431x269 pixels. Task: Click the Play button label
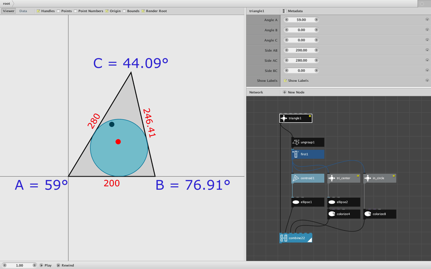coord(48,266)
